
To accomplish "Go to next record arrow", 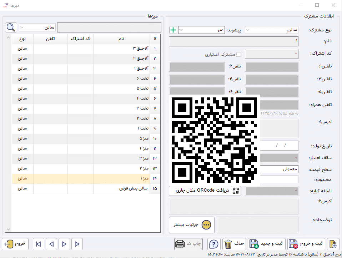I will coord(64,244).
